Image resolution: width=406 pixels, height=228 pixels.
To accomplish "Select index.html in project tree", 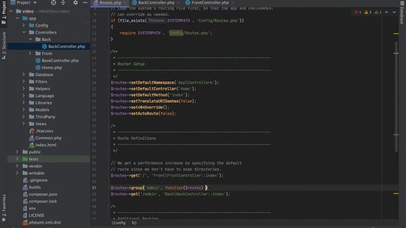I will click(x=46, y=145).
